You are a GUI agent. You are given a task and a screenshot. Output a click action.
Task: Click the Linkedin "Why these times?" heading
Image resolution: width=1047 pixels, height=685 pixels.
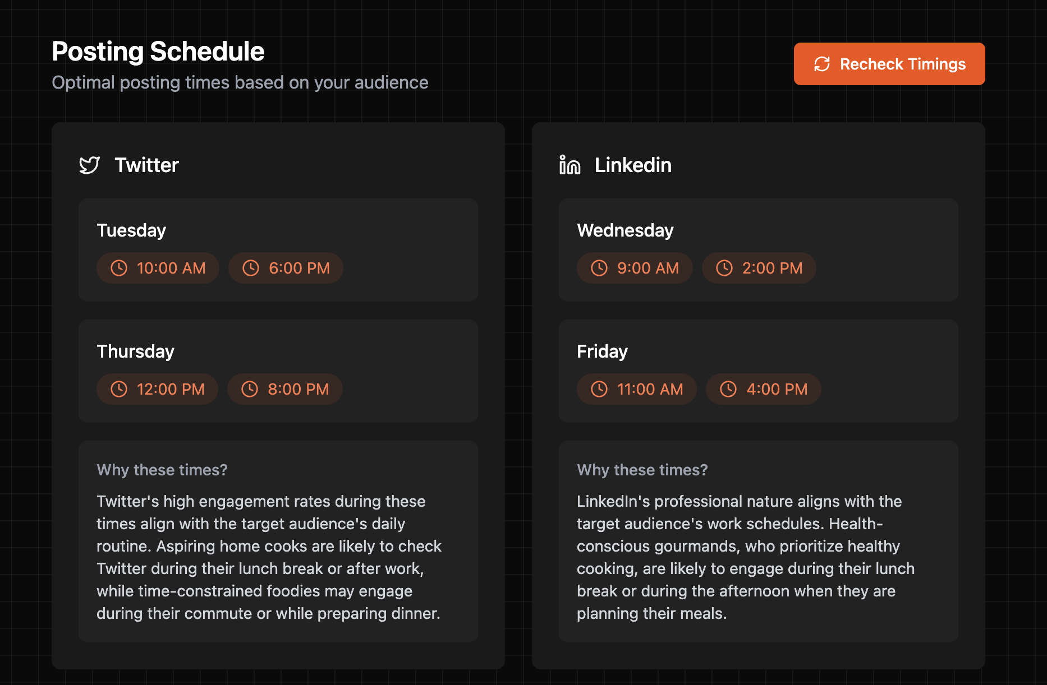[642, 470]
